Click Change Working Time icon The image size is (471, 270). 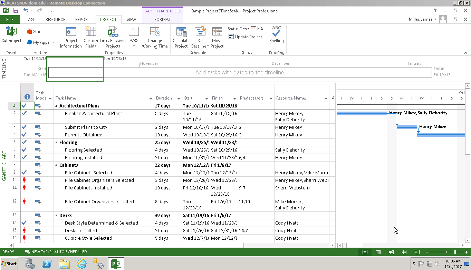155,33
